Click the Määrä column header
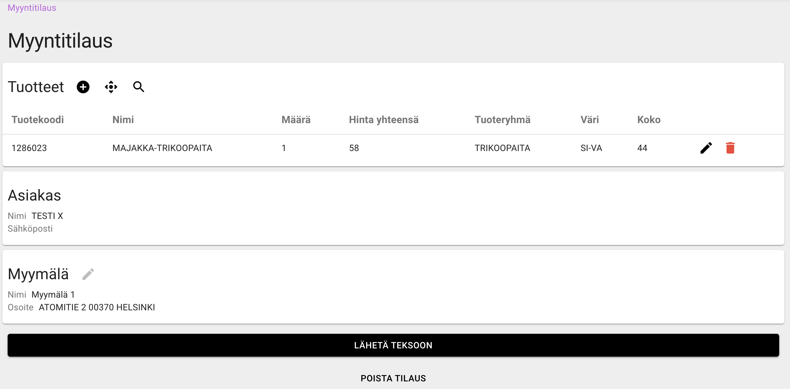Image resolution: width=790 pixels, height=389 pixels. [296, 120]
